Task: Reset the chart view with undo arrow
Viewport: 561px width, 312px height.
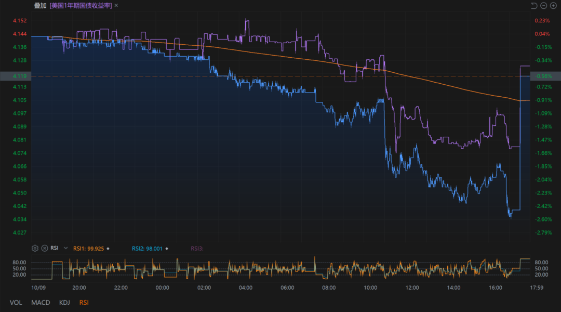Action: click(x=534, y=6)
